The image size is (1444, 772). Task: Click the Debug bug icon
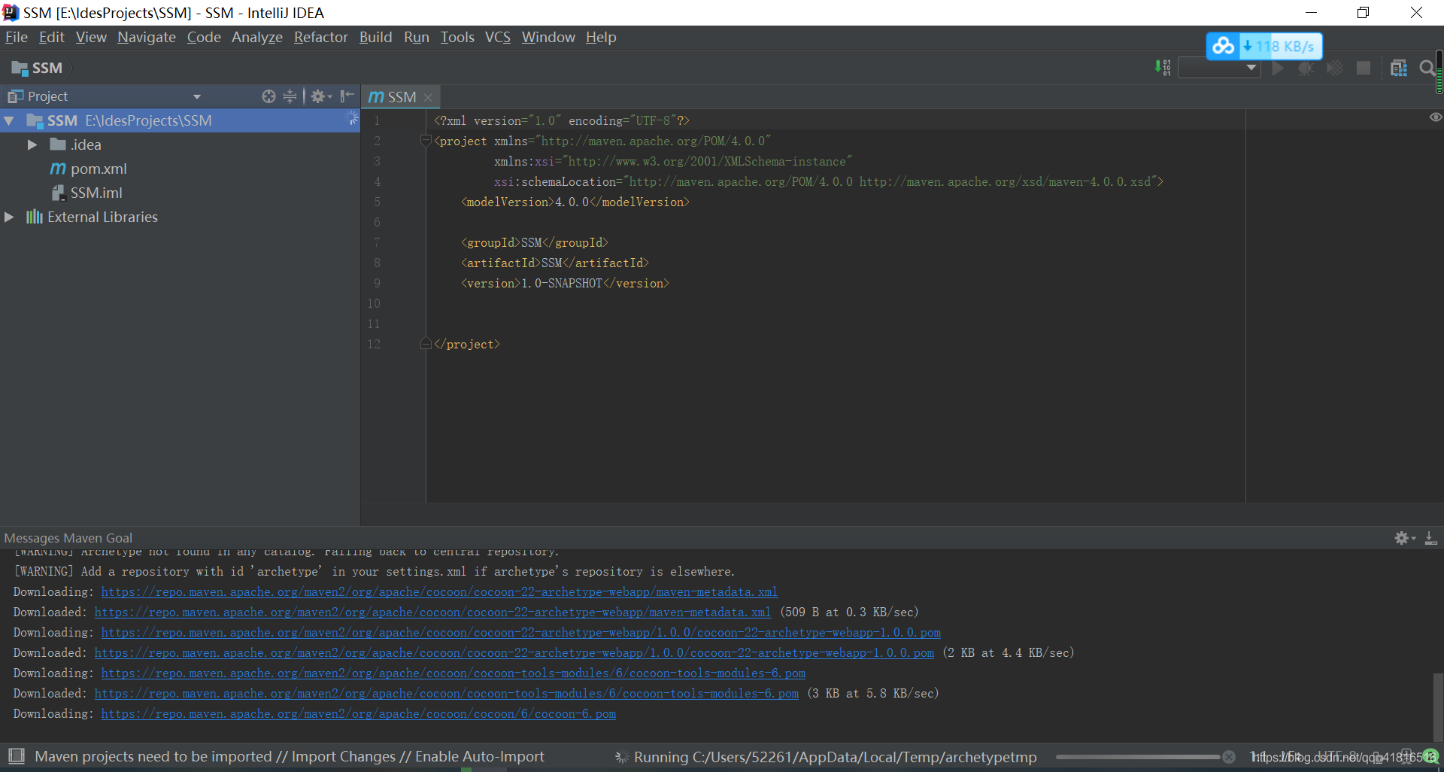tap(1306, 68)
